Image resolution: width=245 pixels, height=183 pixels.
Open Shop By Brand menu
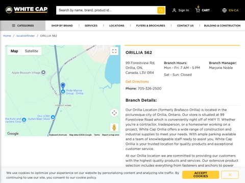click(62, 25)
